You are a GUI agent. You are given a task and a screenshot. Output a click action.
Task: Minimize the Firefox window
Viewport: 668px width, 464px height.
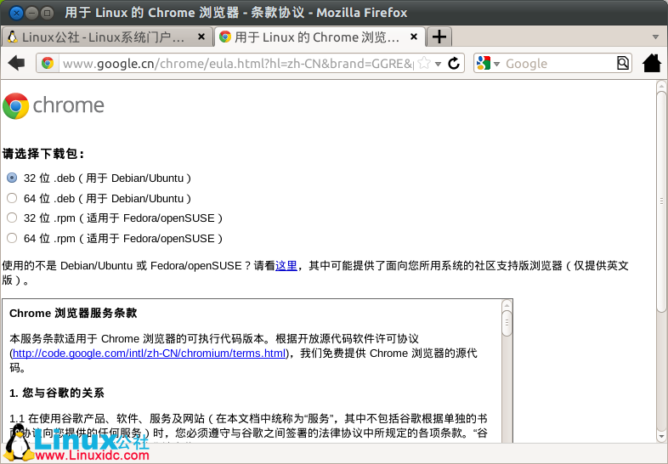(x=31, y=13)
